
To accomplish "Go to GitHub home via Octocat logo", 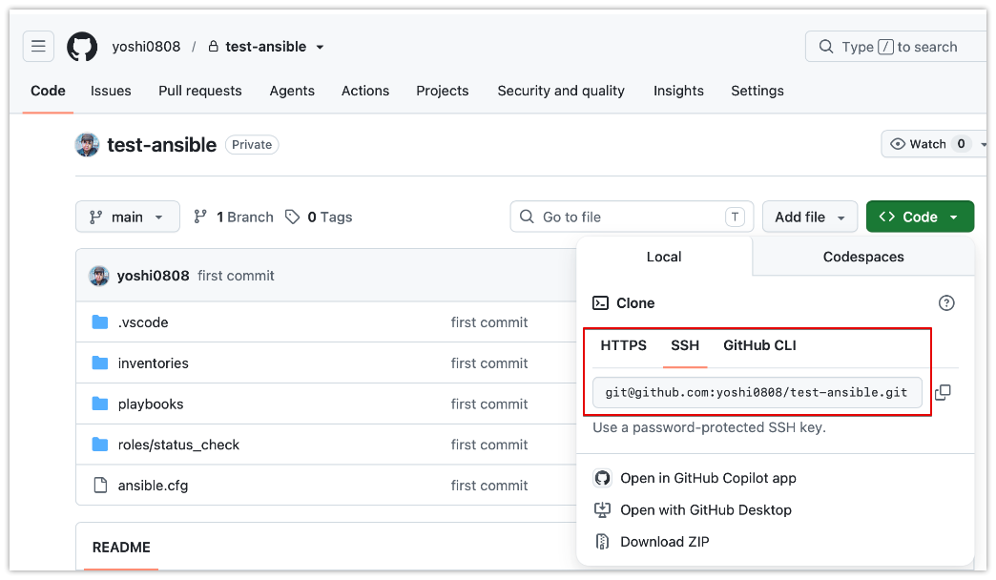I will (82, 47).
